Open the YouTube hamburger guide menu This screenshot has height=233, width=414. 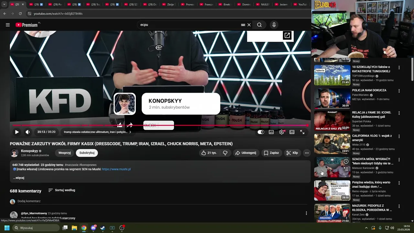pos(8,25)
